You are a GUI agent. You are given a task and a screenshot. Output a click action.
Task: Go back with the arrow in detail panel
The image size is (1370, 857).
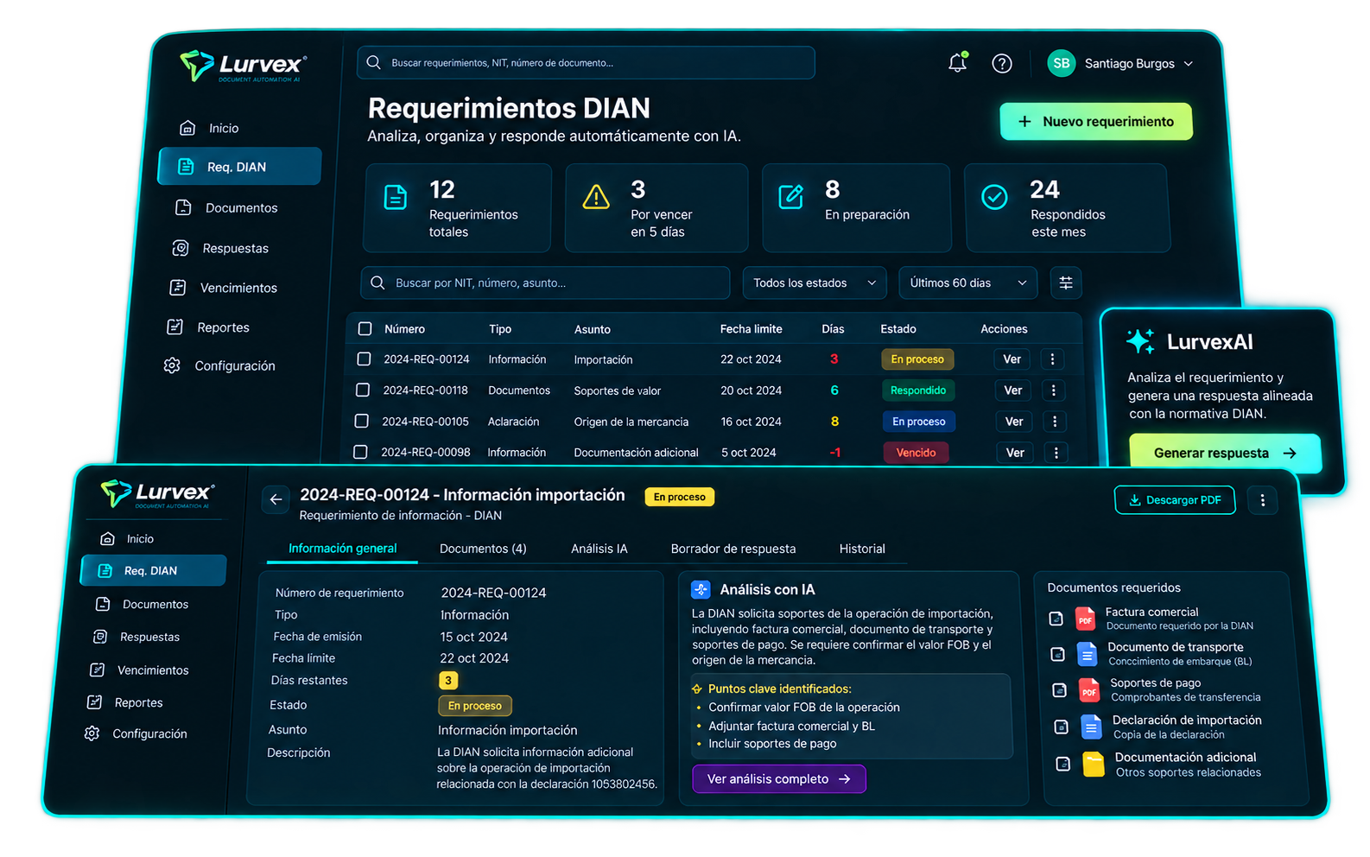coord(276,499)
